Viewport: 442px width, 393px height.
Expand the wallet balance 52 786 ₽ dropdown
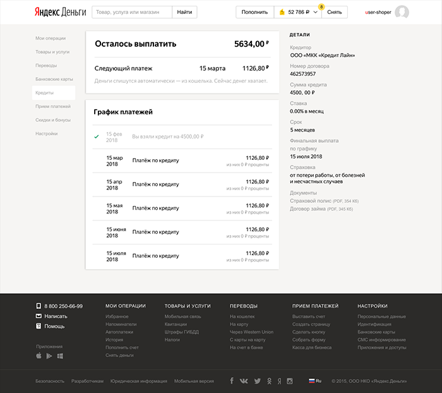click(298, 12)
